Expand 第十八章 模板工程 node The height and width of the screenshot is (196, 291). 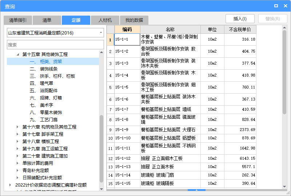click(17, 141)
